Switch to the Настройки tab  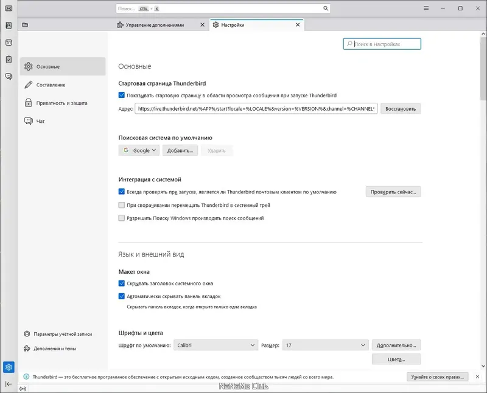pos(257,25)
